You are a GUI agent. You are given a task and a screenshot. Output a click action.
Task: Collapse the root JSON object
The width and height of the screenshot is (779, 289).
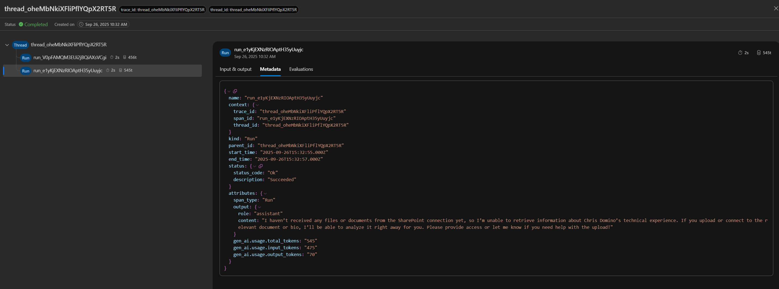click(229, 91)
